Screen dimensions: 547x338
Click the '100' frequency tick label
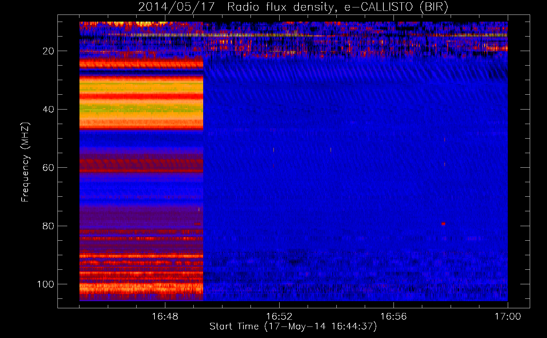click(x=46, y=284)
